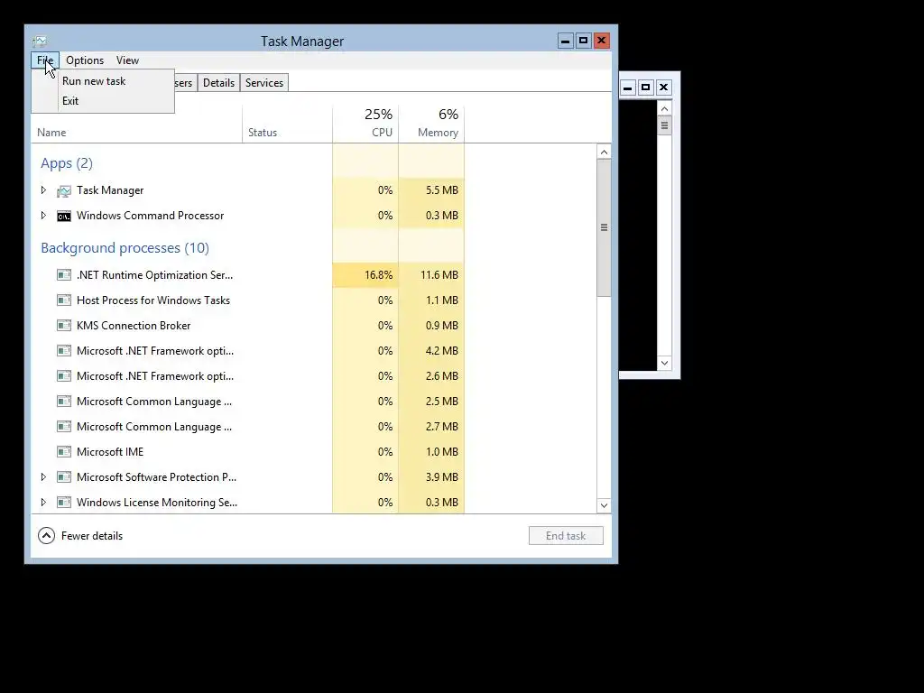Open the Options menu
Image resolution: width=924 pixels, height=693 pixels.
[x=85, y=60]
